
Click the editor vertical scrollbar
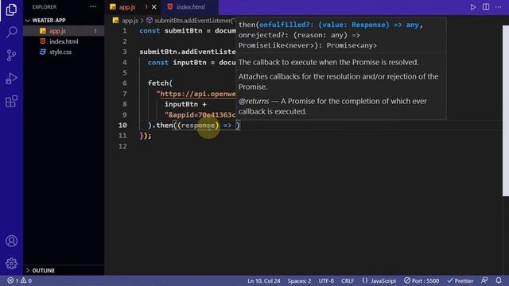pos(506,110)
